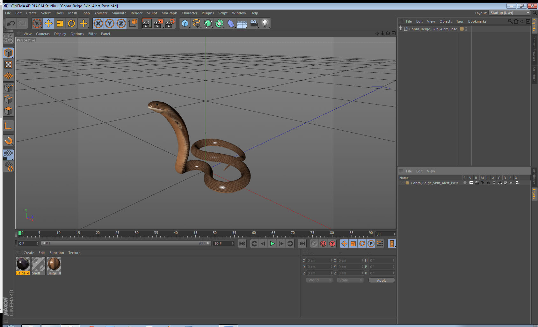Viewport: 538px width, 327px height.
Task: Add a Cube primitive object
Action: (x=185, y=23)
